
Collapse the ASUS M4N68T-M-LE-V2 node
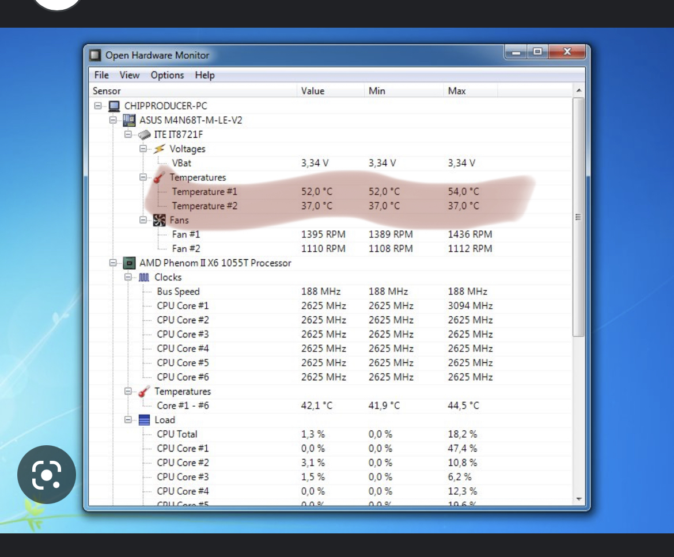[112, 120]
